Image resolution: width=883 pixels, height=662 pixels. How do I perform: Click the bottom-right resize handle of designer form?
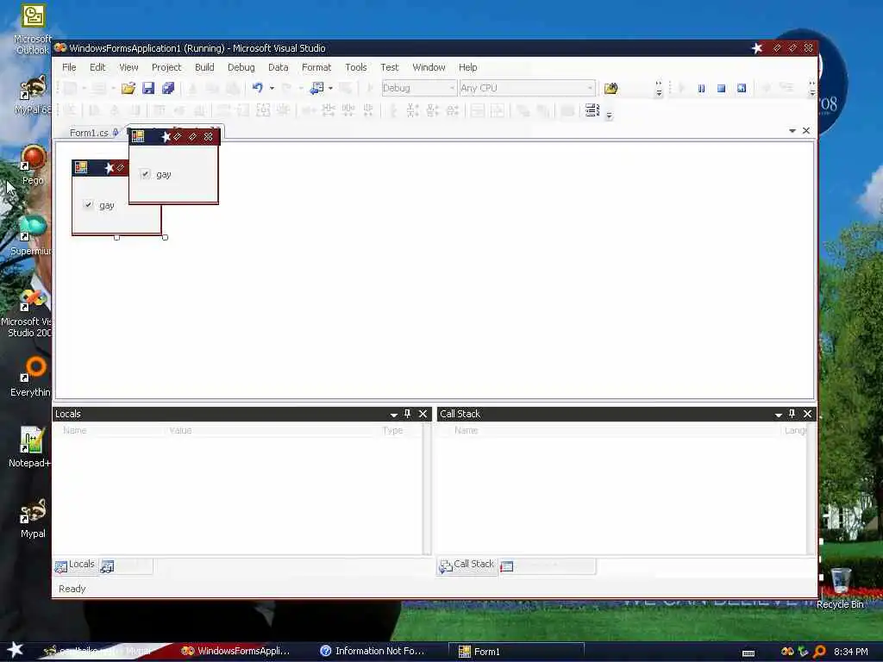coord(165,238)
